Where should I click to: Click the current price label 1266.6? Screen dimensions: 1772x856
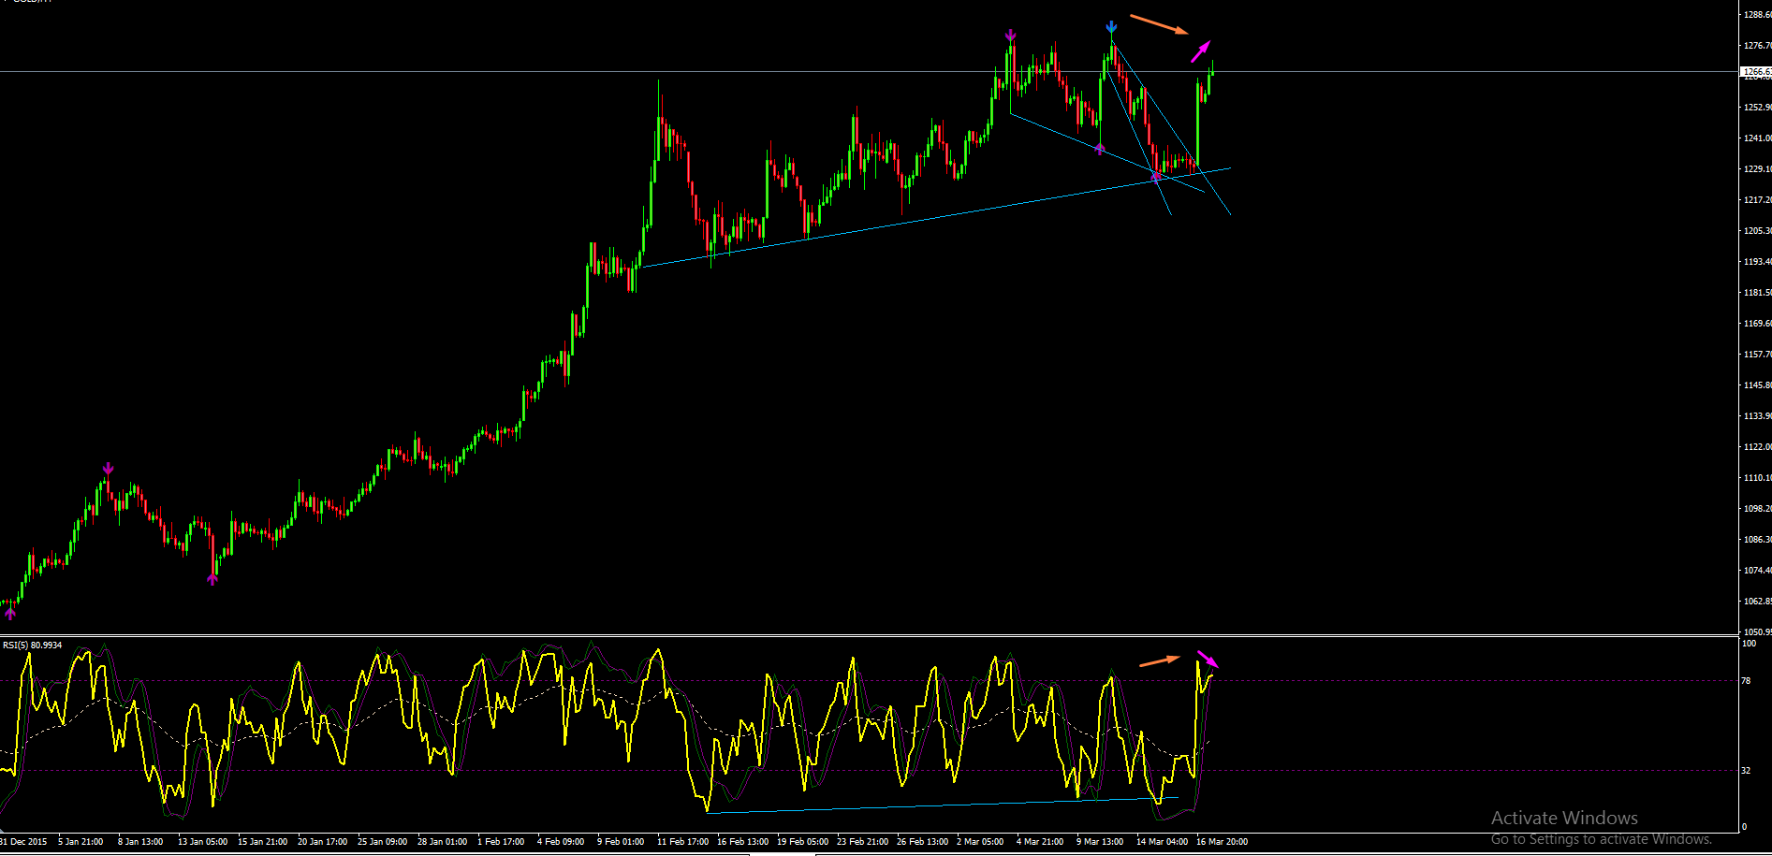click(x=1756, y=72)
